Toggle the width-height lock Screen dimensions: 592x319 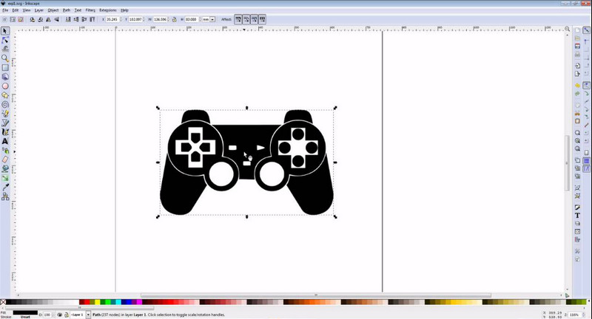(175, 19)
